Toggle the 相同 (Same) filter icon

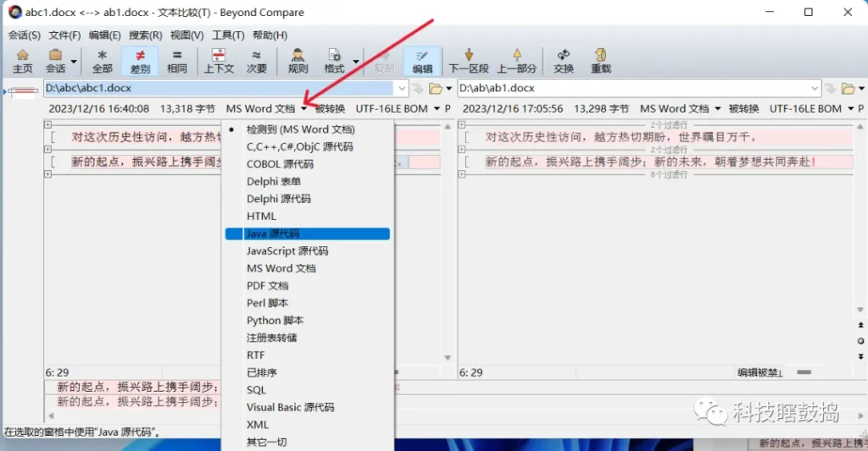[177, 61]
